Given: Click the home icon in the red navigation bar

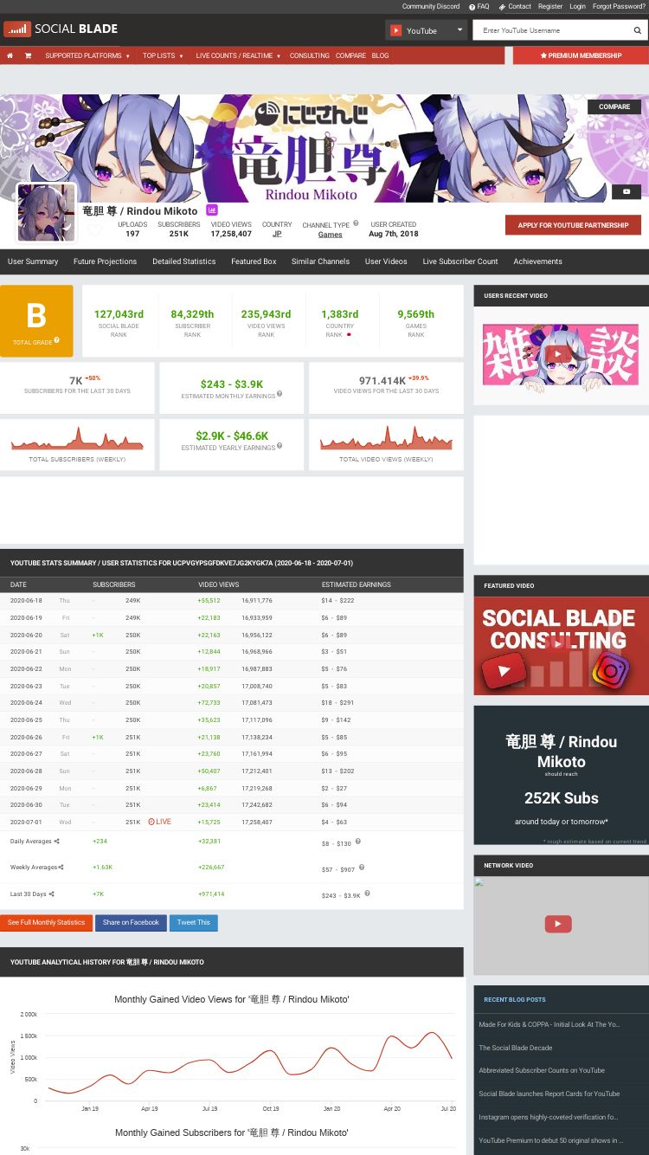Looking at the screenshot, I should [x=10, y=55].
